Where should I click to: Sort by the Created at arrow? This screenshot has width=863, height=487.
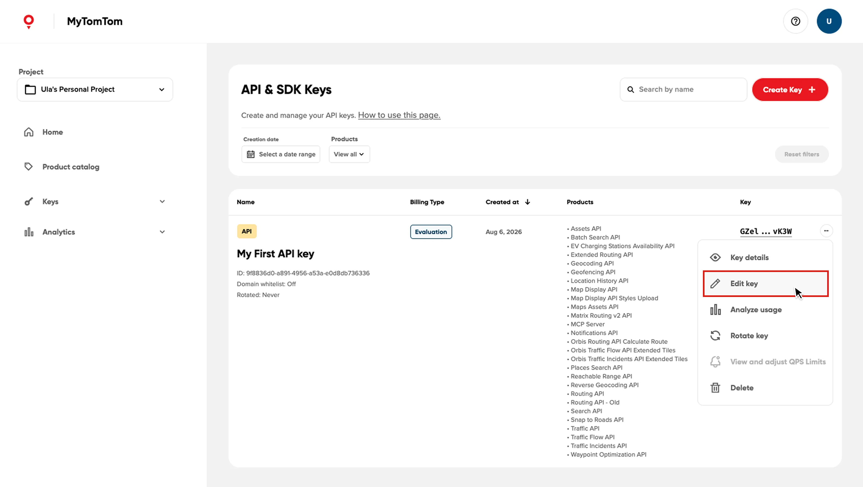tap(528, 202)
